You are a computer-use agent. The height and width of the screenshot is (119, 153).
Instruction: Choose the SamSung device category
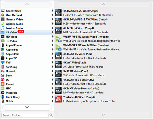11,67
